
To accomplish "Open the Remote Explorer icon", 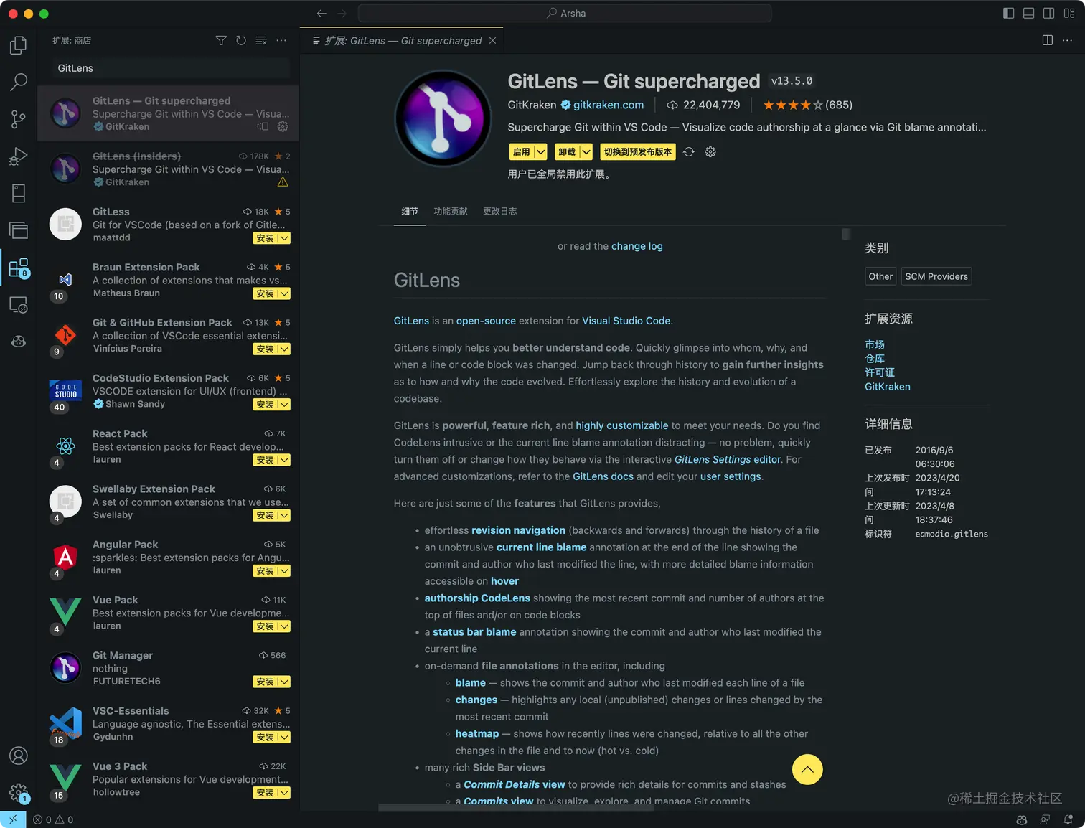I will tap(19, 304).
